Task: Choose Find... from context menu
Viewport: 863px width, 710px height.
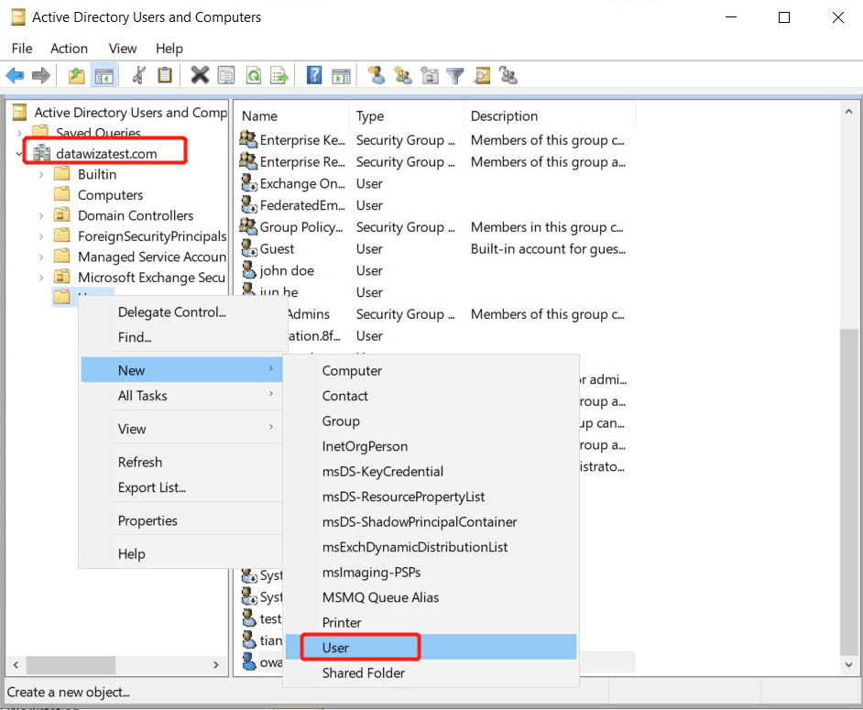Action: (x=181, y=337)
